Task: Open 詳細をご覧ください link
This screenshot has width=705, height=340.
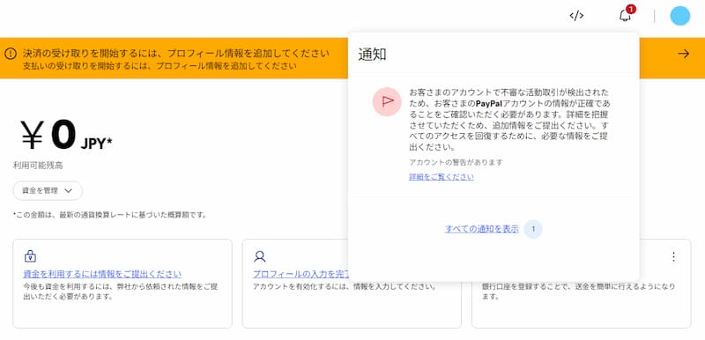Action: [442, 177]
